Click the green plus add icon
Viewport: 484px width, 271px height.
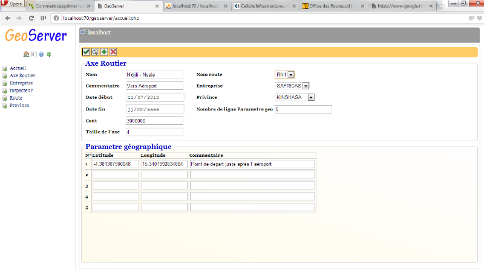click(104, 52)
